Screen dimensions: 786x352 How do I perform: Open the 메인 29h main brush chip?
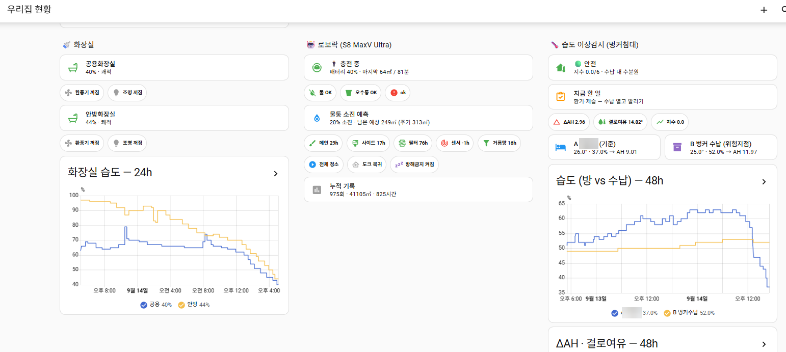(x=323, y=143)
